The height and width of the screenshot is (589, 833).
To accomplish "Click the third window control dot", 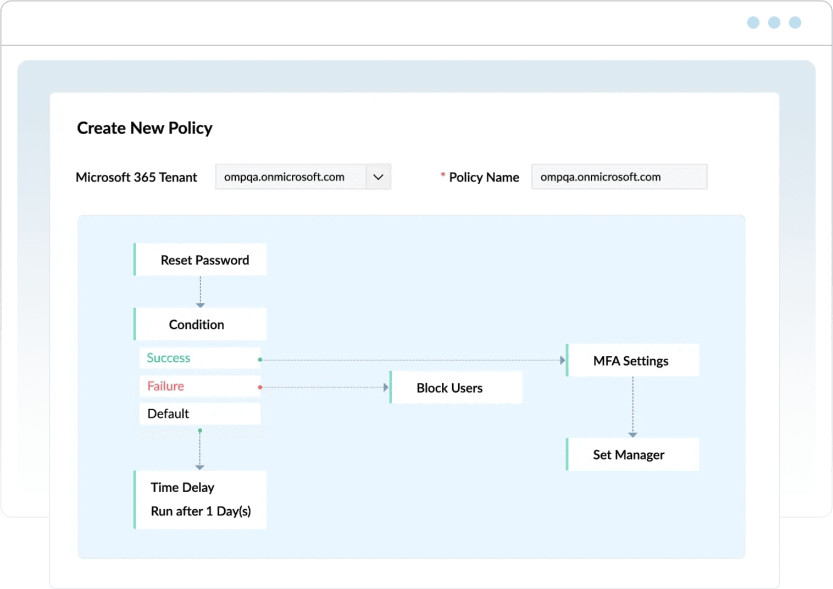I will [795, 23].
